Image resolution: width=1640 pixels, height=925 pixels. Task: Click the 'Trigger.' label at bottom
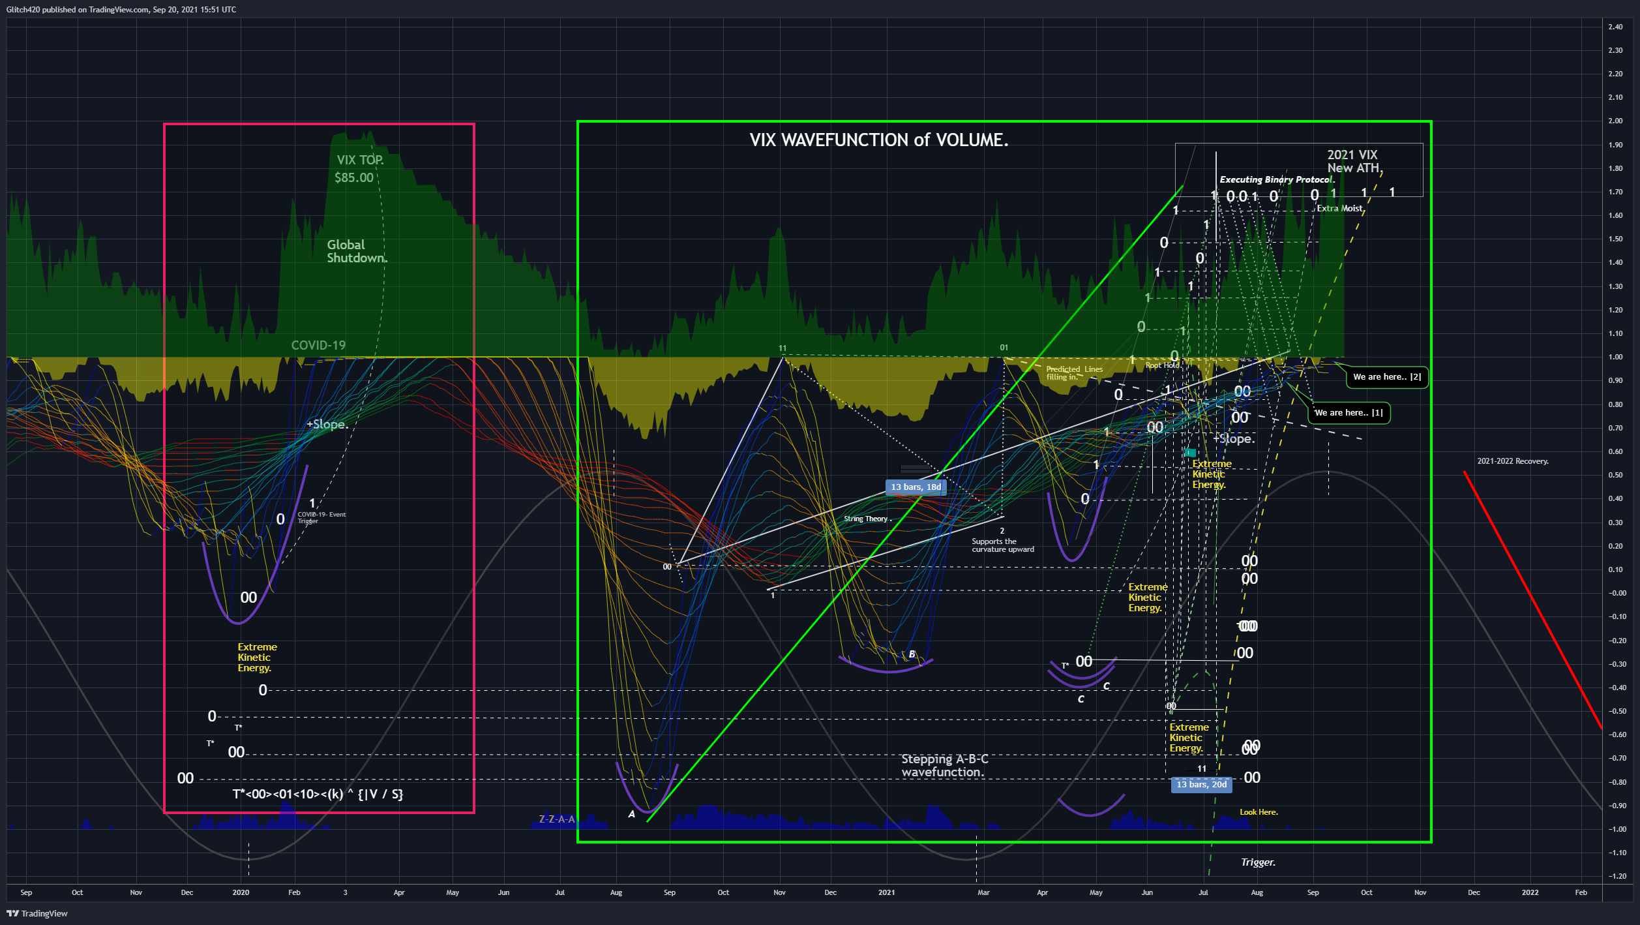coord(1258,862)
